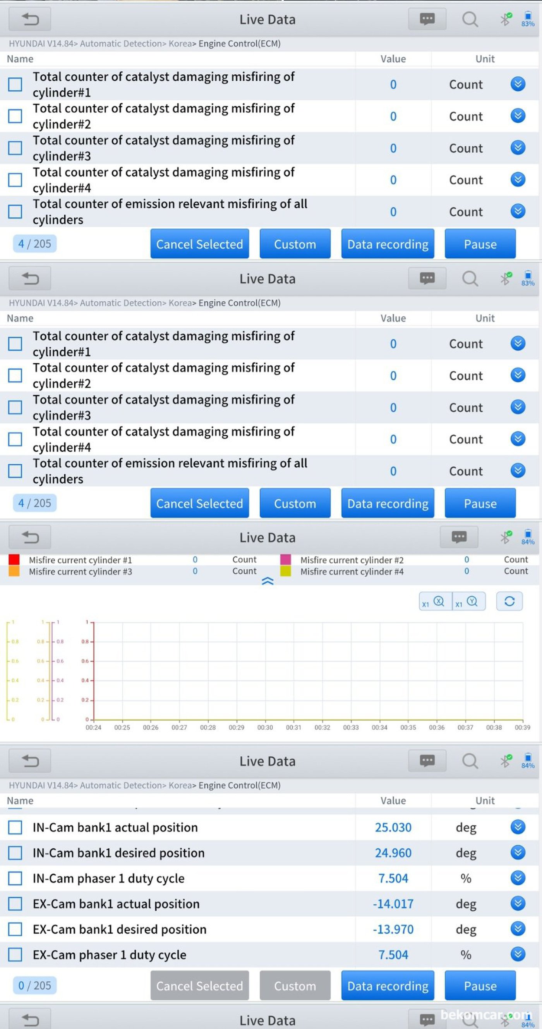Expand the IN-Cam phaser 1 duty cycle row

(x=518, y=878)
